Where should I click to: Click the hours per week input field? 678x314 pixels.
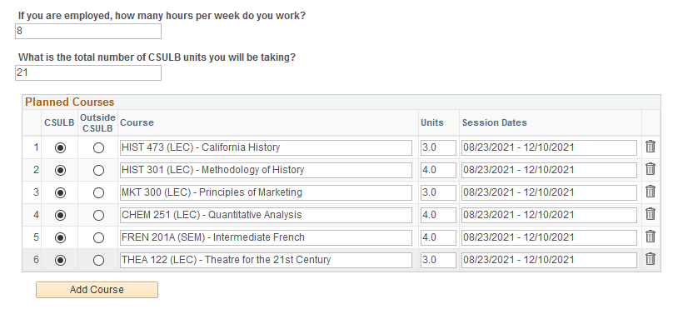pyautogui.click(x=88, y=31)
